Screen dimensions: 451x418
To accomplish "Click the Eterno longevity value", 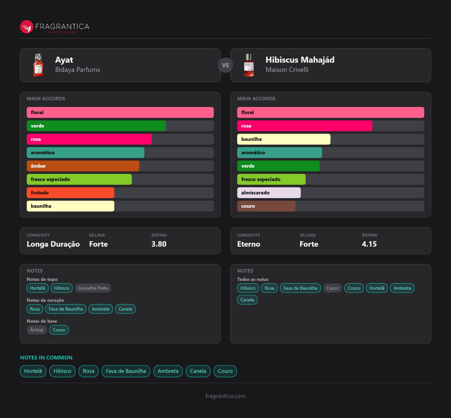I will point(249,244).
